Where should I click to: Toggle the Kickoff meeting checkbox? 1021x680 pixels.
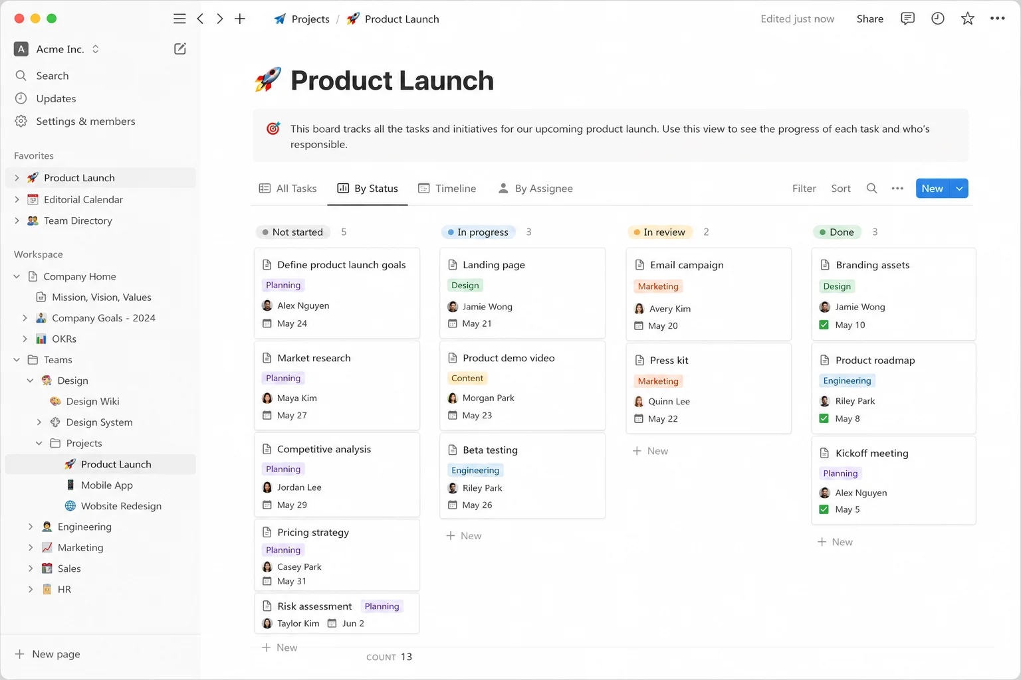pyautogui.click(x=824, y=509)
